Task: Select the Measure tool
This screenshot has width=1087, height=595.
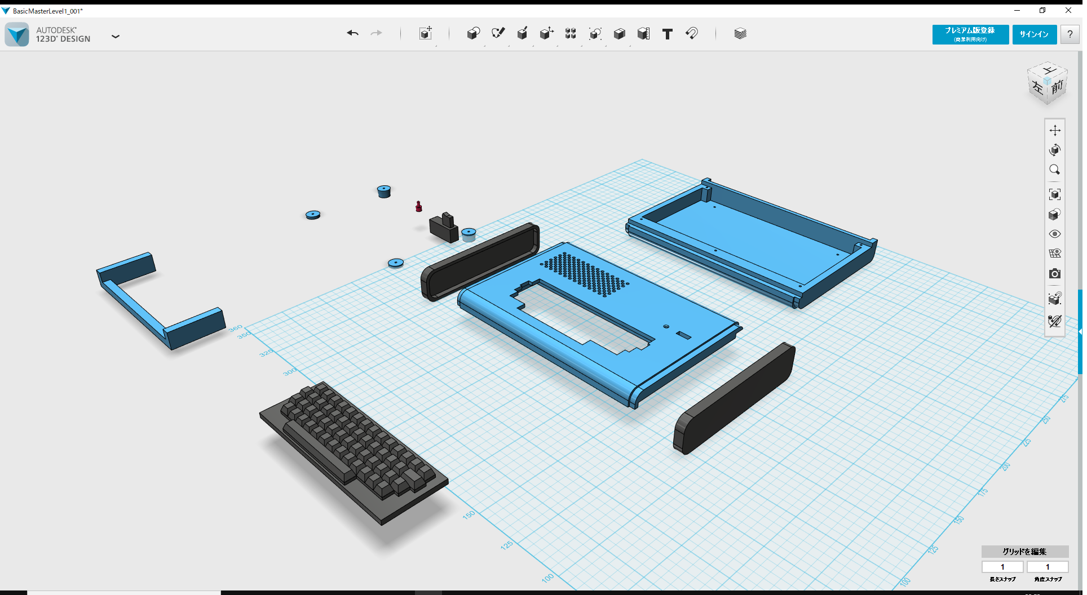Action: point(644,34)
